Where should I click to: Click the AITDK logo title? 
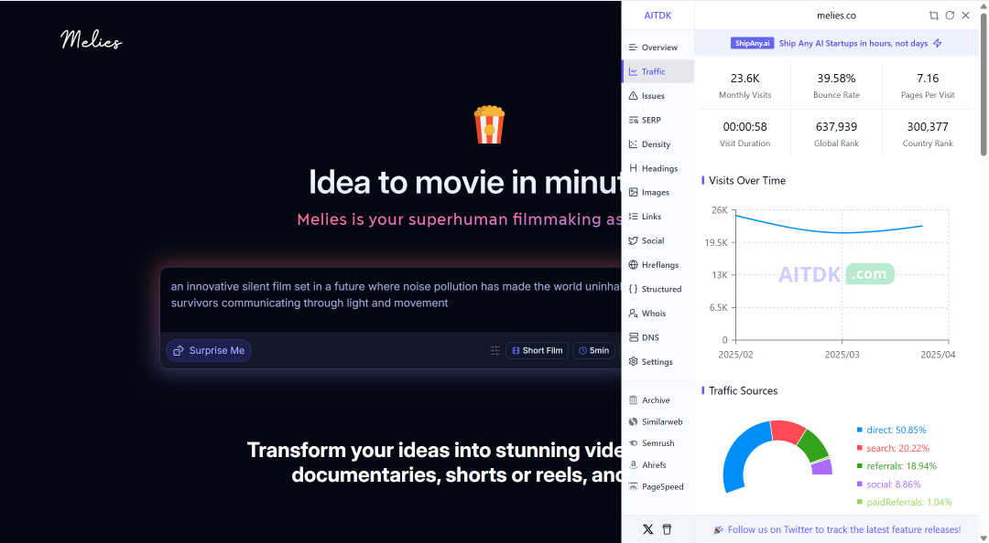pos(658,16)
